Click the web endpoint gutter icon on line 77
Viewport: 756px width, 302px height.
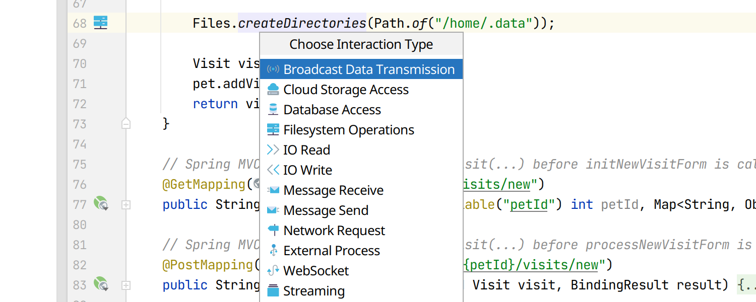coord(101,204)
